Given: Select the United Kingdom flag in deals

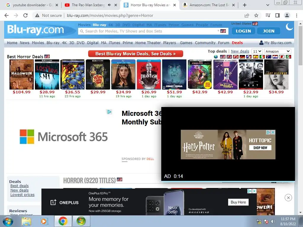Looking at the screenshot, I should pos(229,57).
